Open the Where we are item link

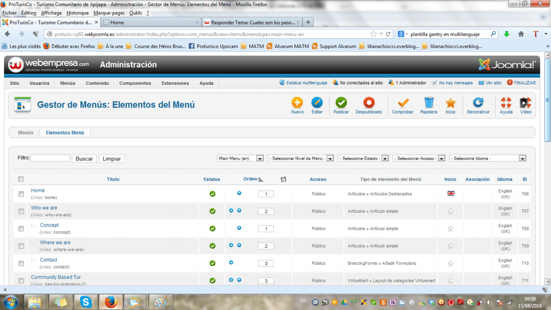click(x=55, y=242)
